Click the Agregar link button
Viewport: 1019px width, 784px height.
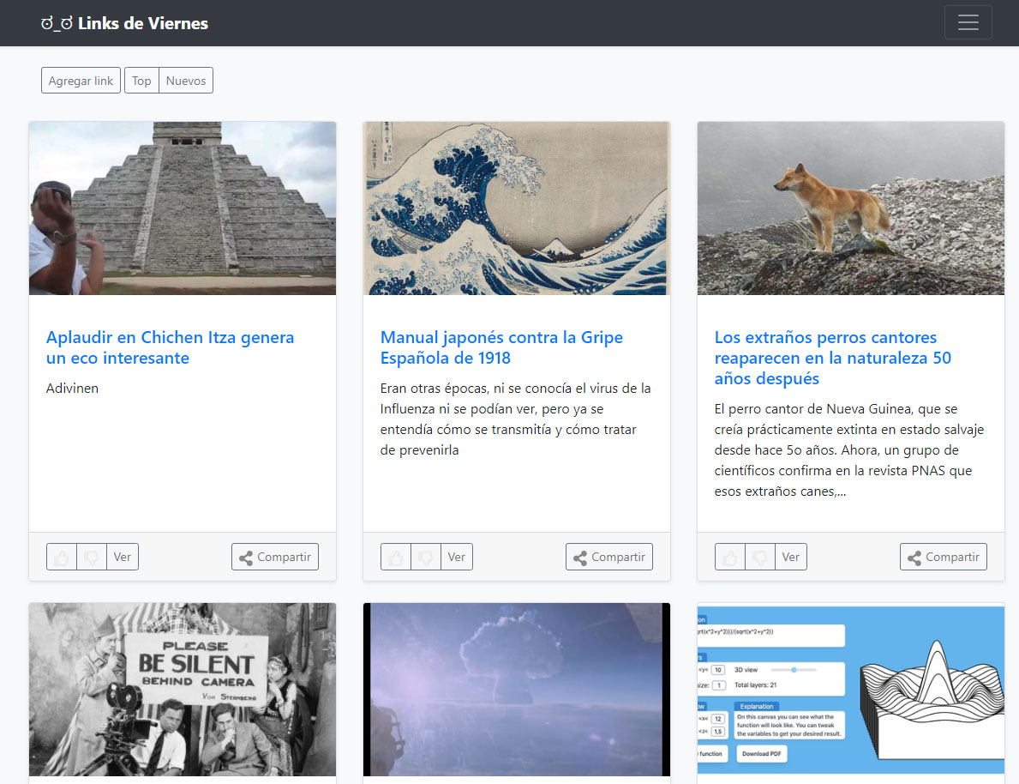[x=81, y=81]
